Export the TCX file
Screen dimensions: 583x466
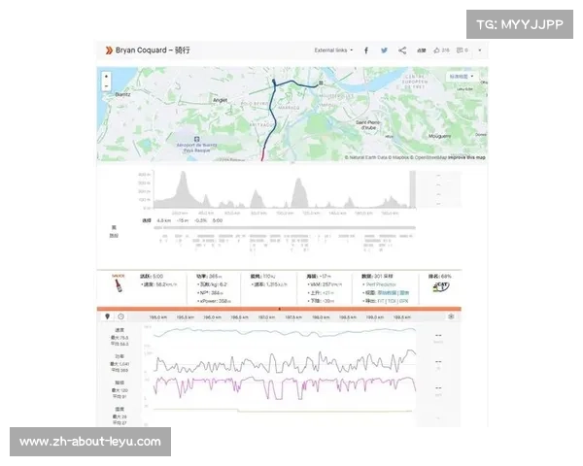click(392, 301)
